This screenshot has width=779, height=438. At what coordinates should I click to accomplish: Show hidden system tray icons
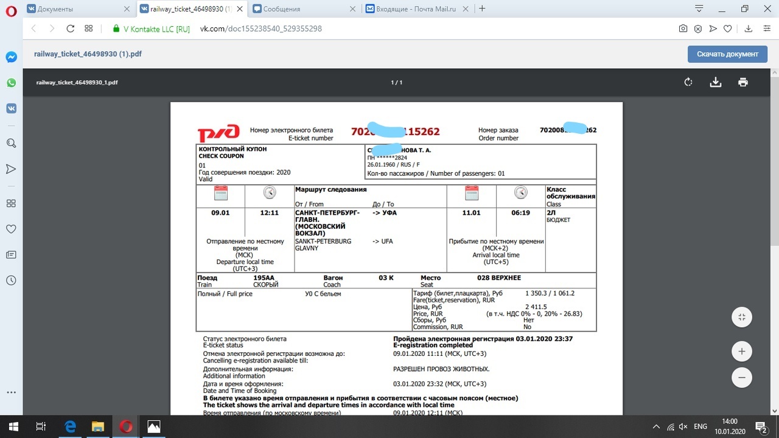[x=656, y=426]
